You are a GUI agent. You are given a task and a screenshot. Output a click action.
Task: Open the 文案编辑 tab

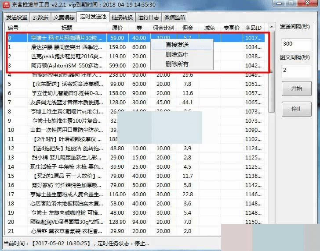coord(64,18)
